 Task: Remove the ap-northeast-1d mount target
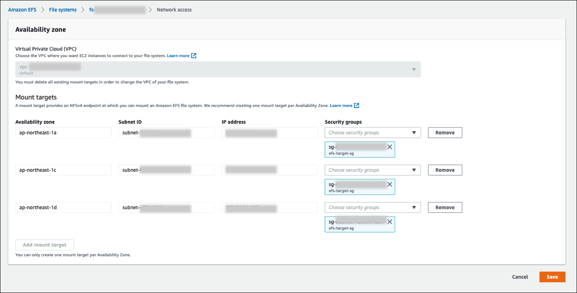(445, 208)
